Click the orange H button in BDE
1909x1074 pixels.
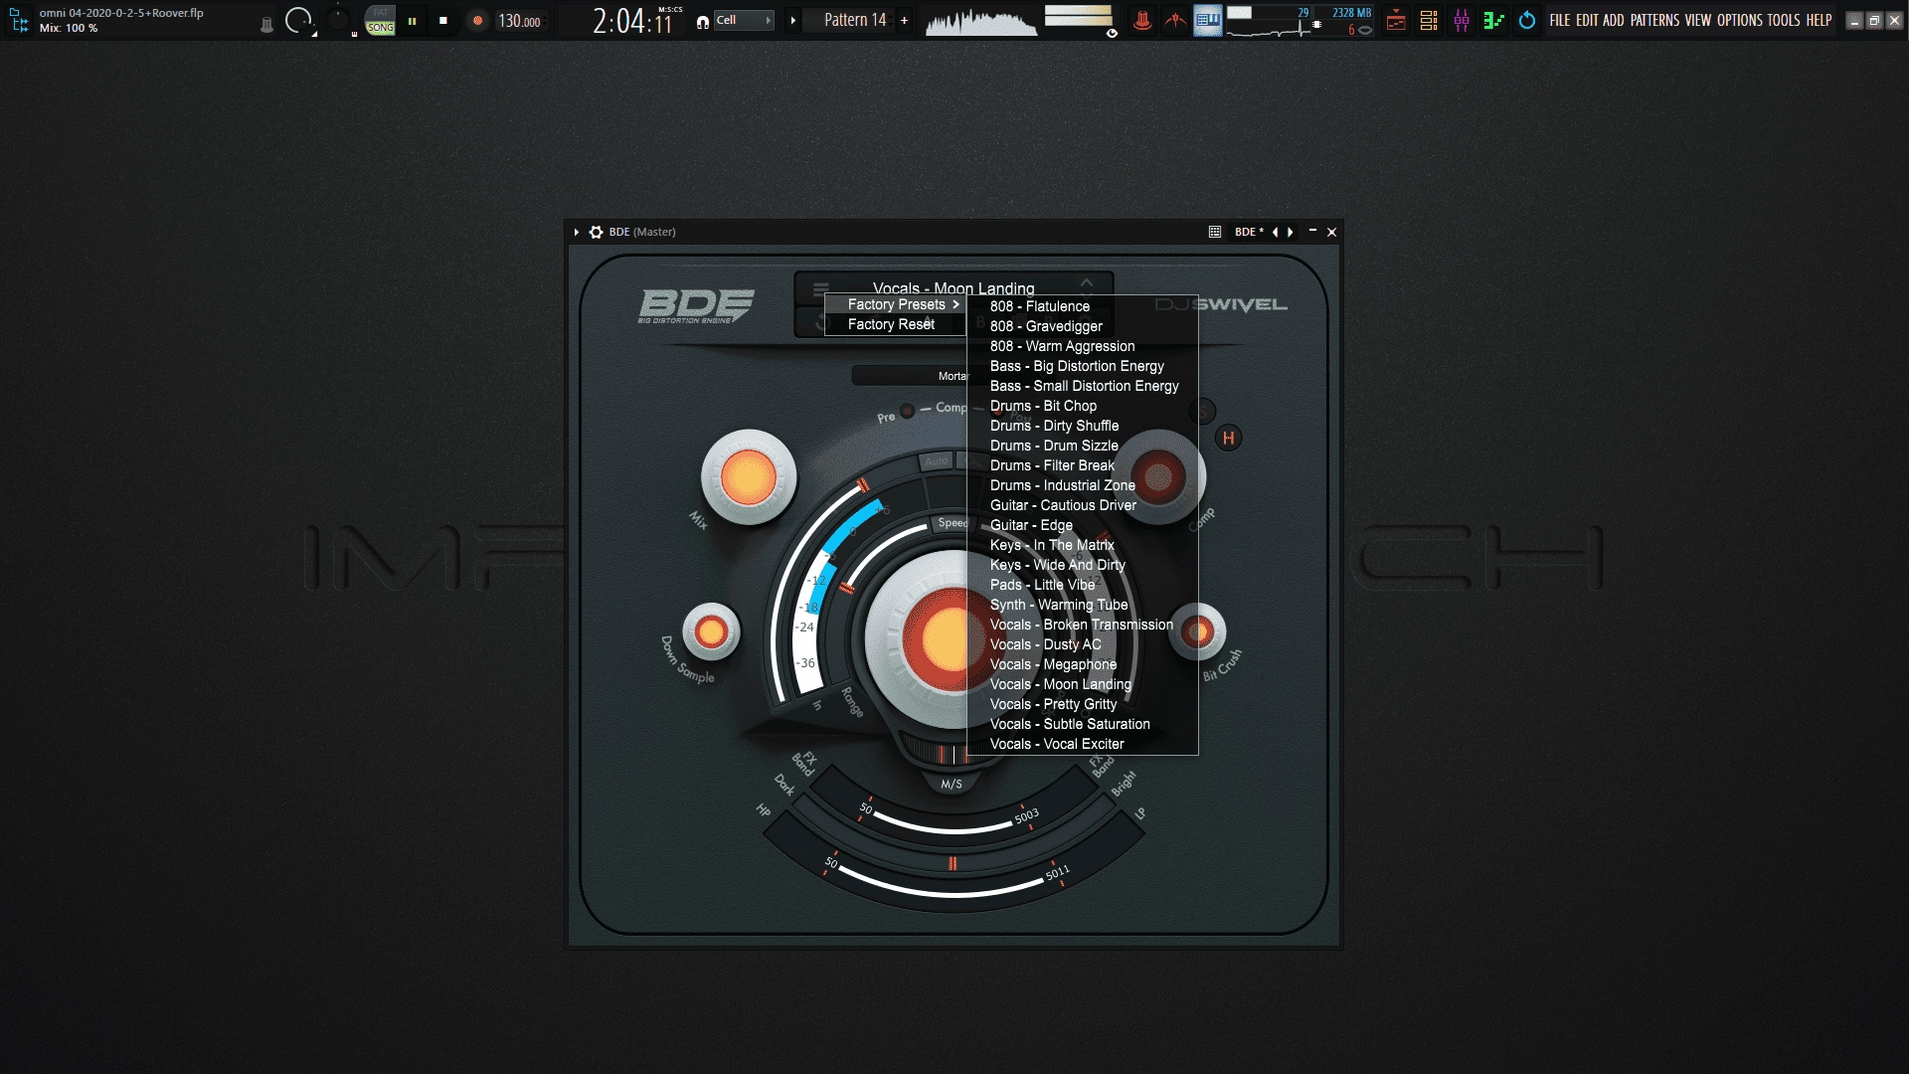(x=1229, y=438)
